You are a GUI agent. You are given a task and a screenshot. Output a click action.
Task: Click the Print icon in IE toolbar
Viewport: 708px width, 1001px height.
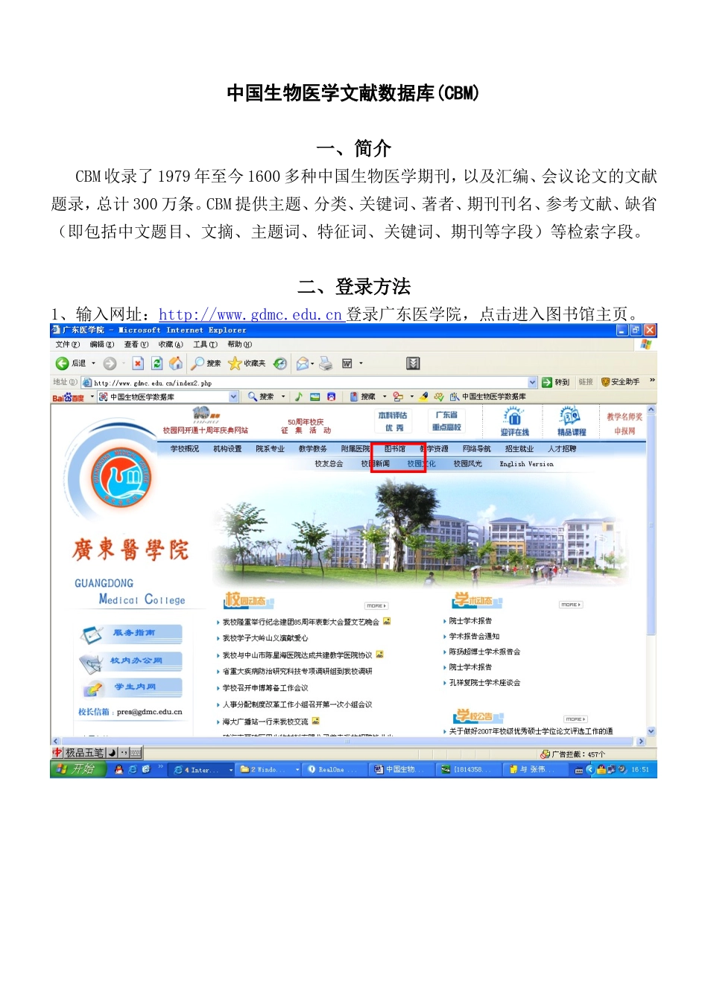(x=326, y=363)
